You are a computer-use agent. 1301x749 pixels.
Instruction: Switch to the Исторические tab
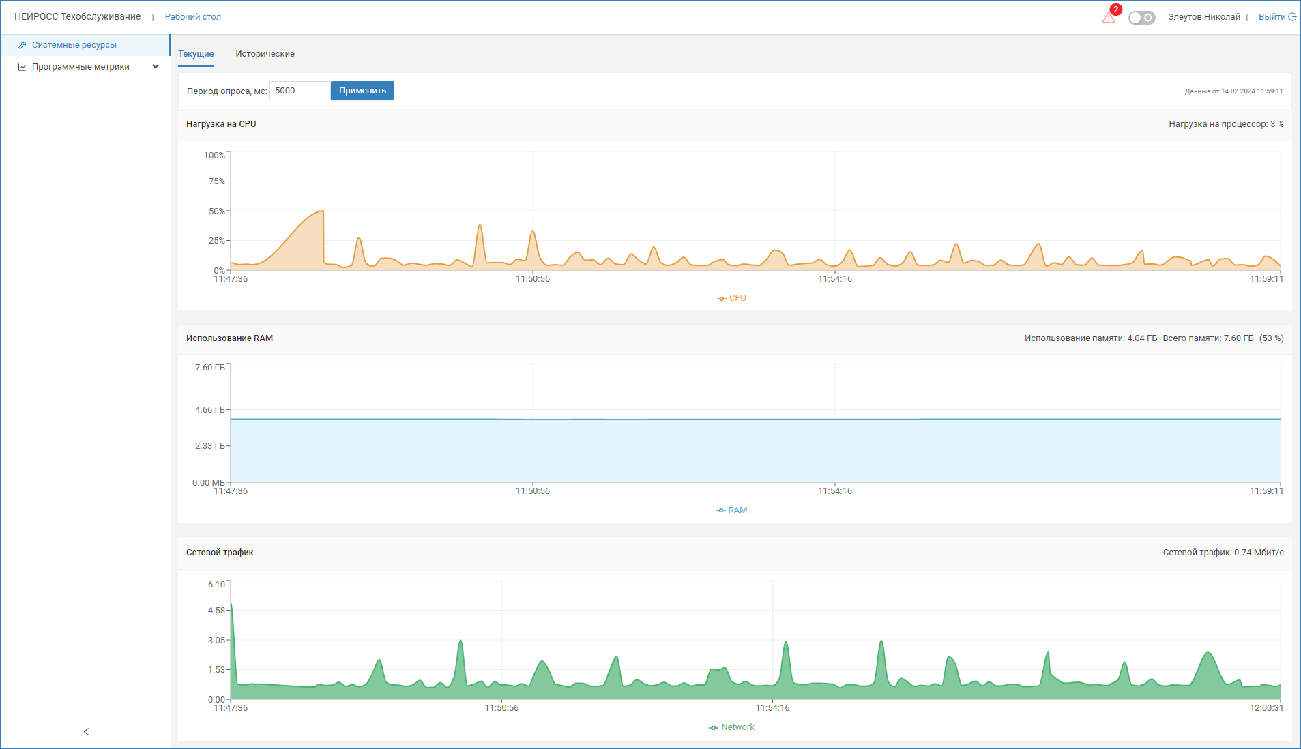(265, 54)
